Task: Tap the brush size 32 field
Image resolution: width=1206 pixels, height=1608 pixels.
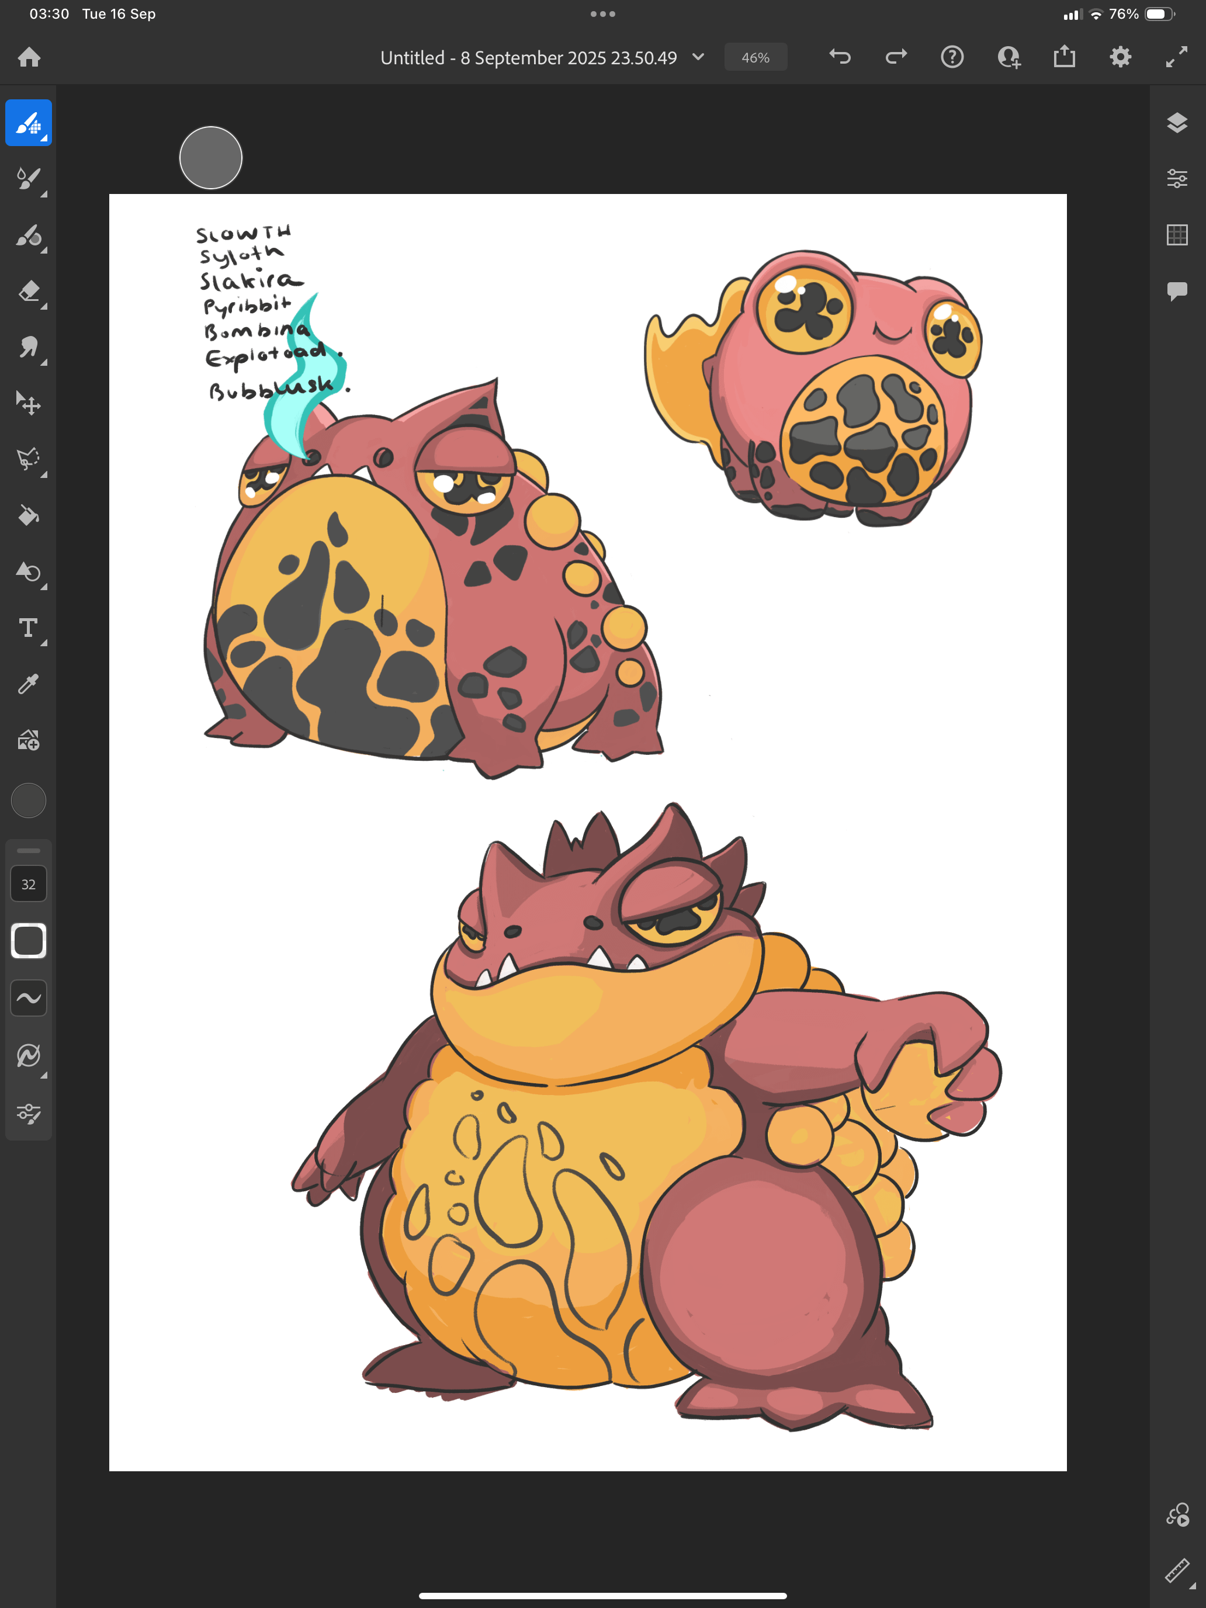Action: (x=29, y=884)
